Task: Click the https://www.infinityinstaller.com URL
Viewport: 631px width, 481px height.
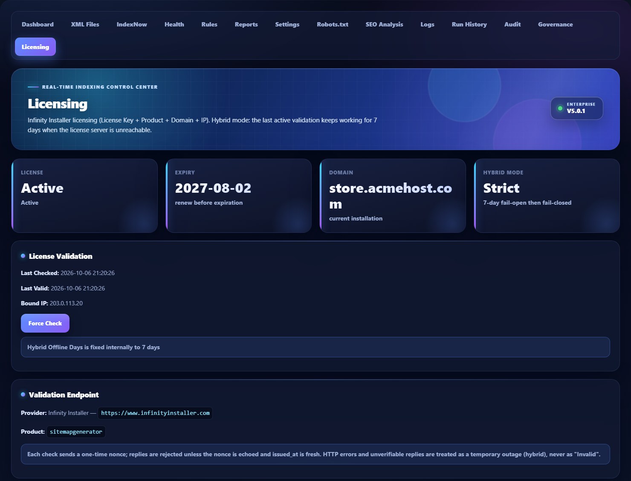Action: coord(155,413)
